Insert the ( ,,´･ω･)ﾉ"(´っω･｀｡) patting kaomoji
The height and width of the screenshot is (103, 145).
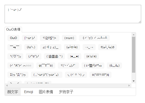47,75
